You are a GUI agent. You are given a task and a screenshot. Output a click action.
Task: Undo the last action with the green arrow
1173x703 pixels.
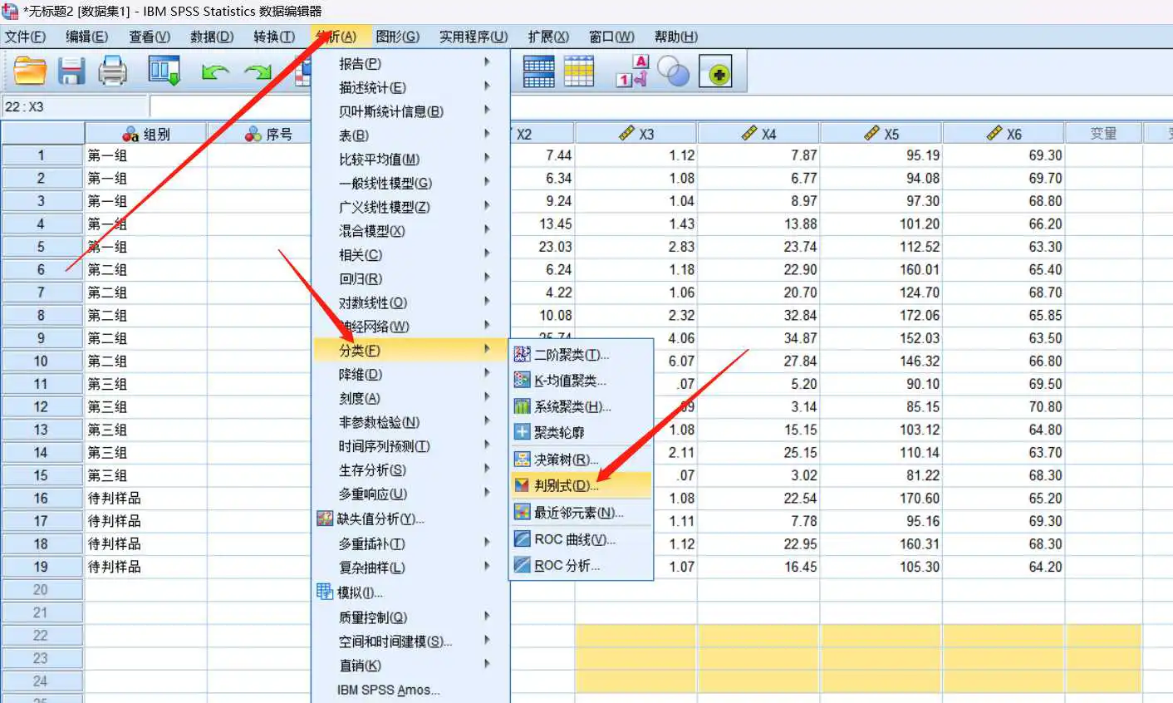point(214,72)
